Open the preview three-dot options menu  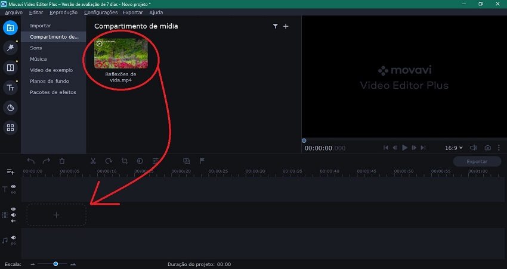click(x=499, y=148)
